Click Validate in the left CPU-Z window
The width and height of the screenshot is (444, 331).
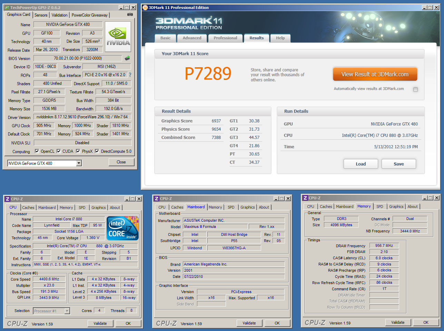(100, 323)
